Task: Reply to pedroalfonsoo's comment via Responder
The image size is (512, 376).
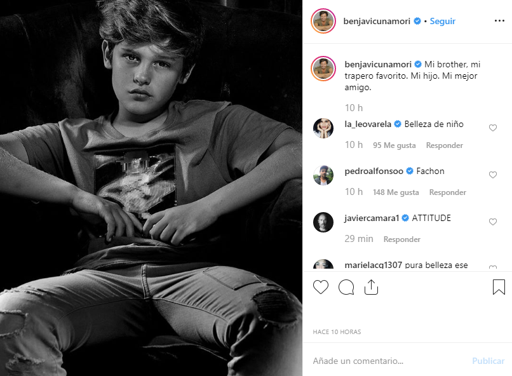Action: [447, 192]
